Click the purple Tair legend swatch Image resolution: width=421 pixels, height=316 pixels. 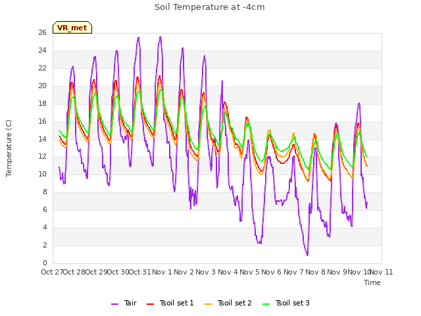(114, 304)
